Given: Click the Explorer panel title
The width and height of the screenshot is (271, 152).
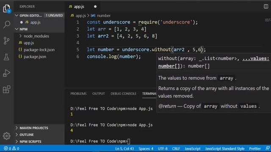Looking at the screenshot, I should point(27,7).
